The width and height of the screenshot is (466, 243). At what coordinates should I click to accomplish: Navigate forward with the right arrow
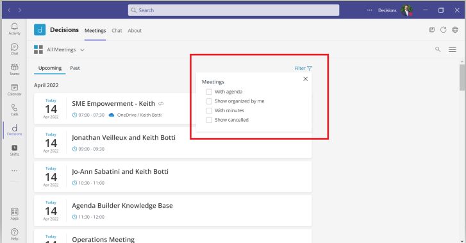[20, 10]
